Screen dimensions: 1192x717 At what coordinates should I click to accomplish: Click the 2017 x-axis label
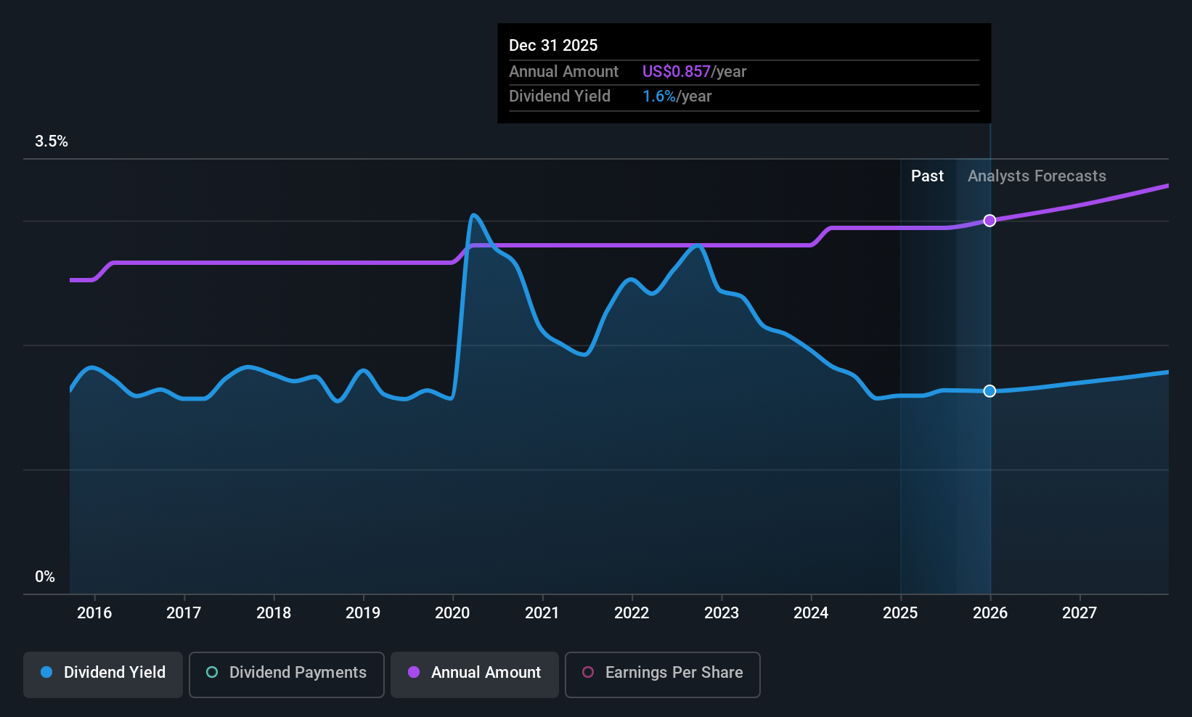click(x=184, y=613)
